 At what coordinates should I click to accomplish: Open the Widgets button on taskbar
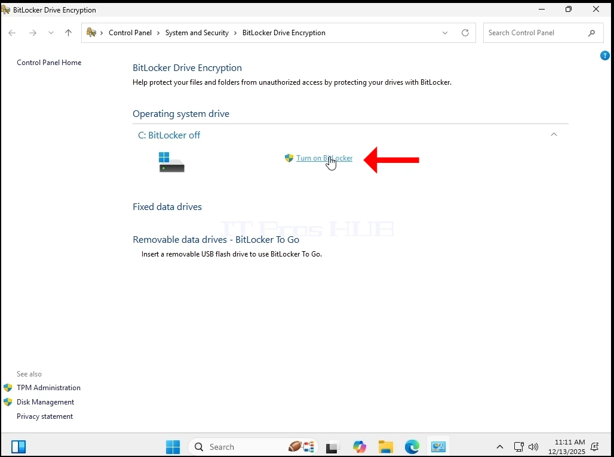(x=19, y=447)
